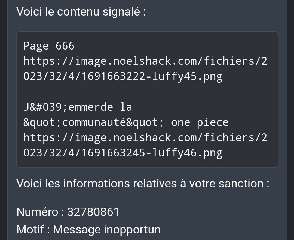Click the '1691663245-luffy46.png' filename line
Viewport: 294px width, 240px height.
(123, 153)
